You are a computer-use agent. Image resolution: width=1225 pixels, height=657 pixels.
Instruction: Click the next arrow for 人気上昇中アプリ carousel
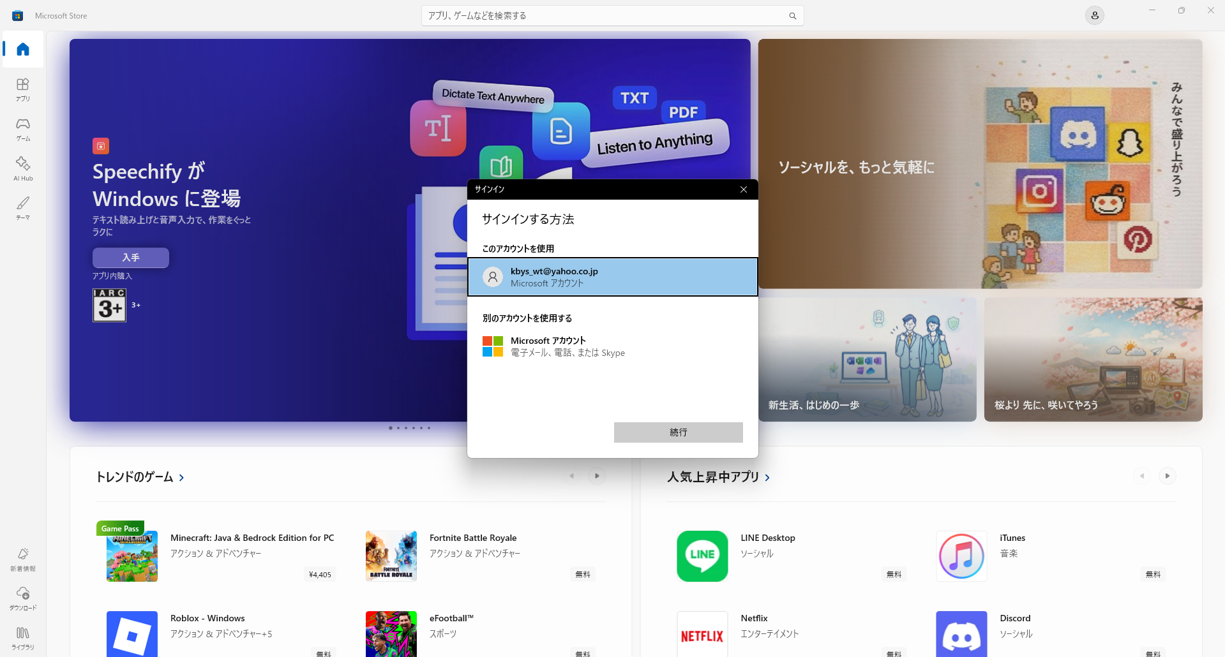[1167, 475]
